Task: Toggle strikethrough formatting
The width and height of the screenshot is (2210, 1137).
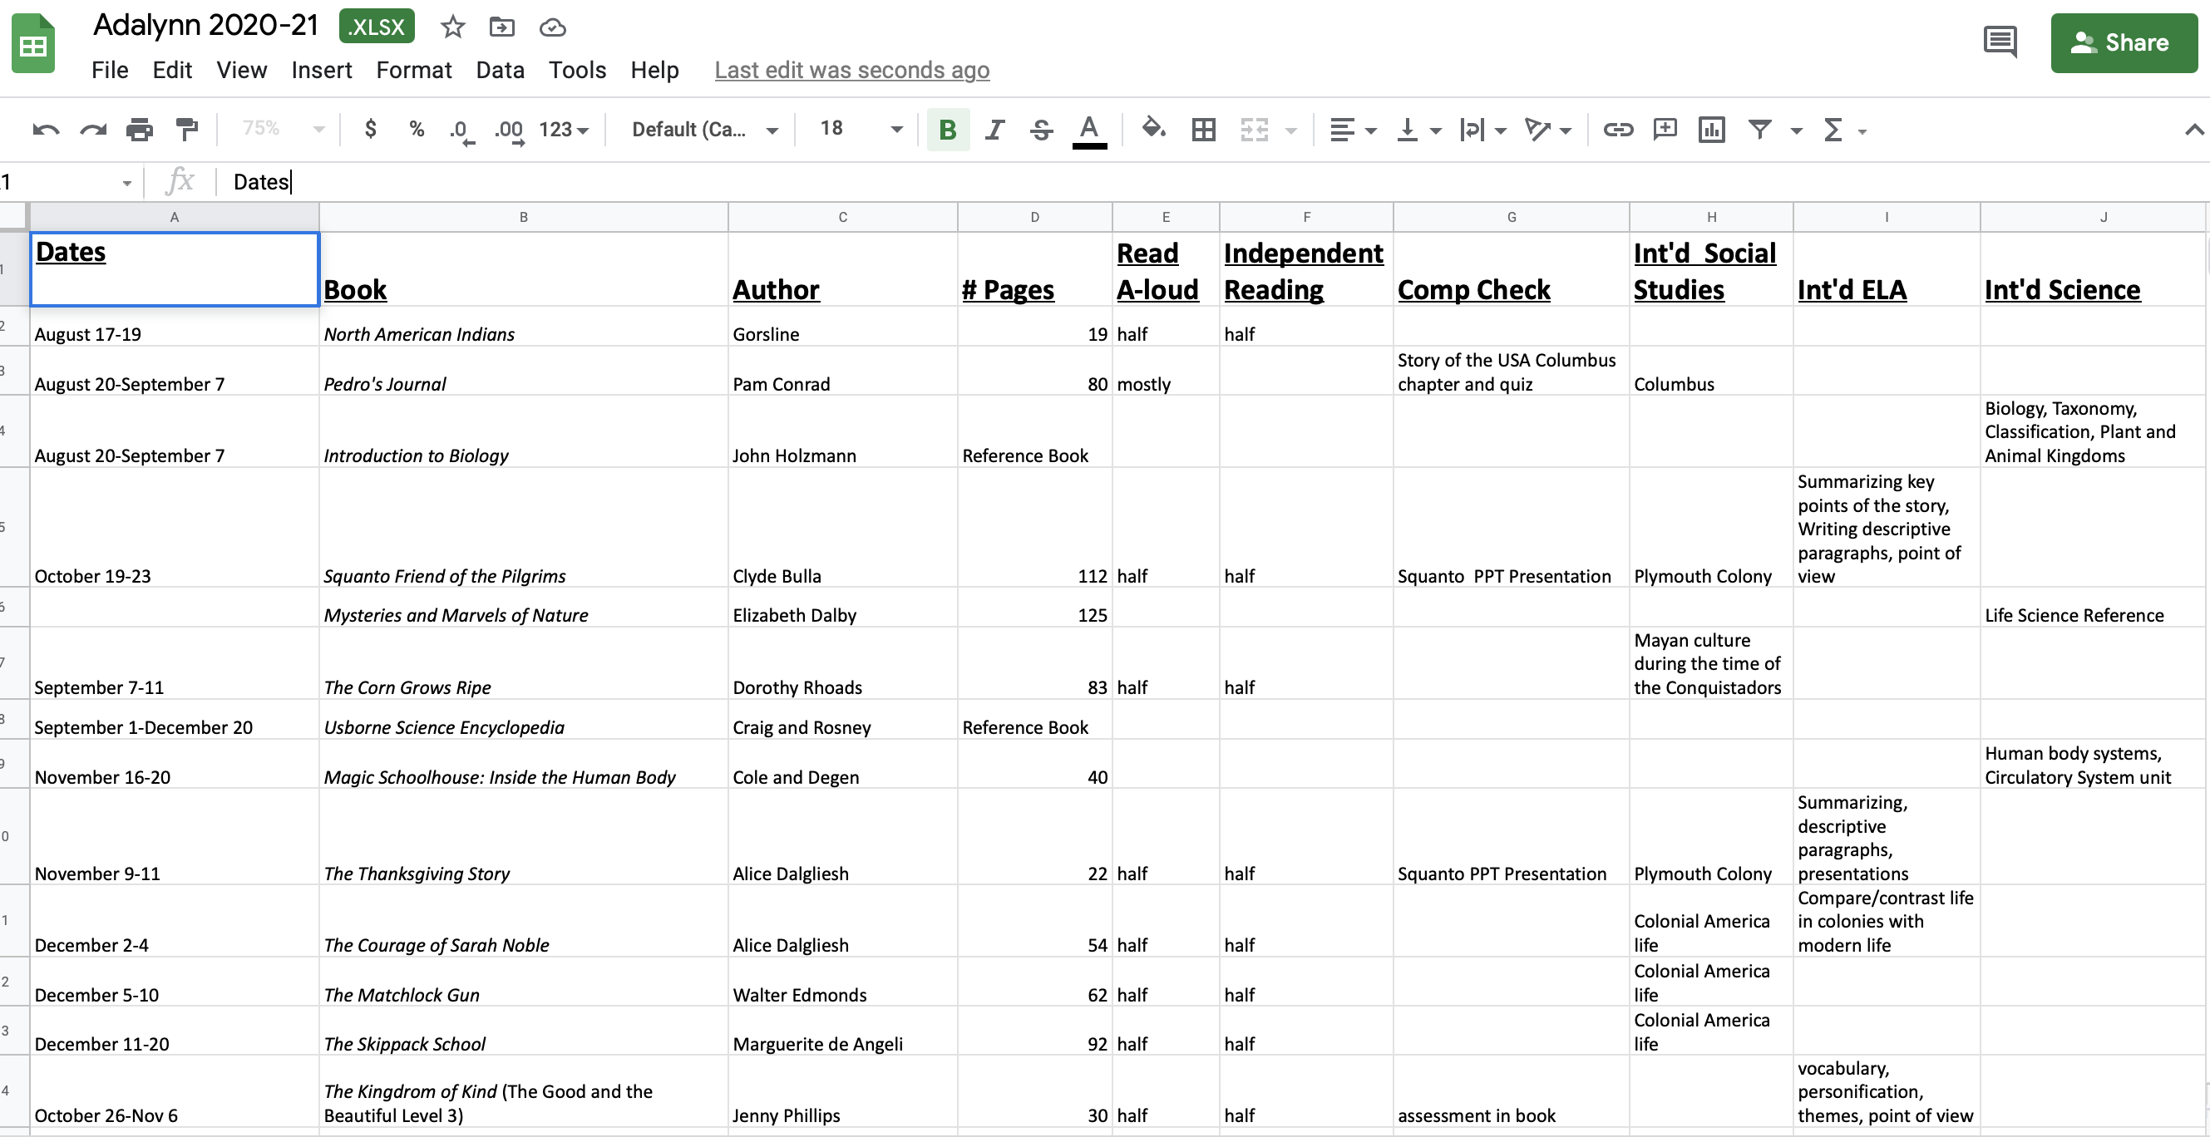Action: click(1041, 130)
